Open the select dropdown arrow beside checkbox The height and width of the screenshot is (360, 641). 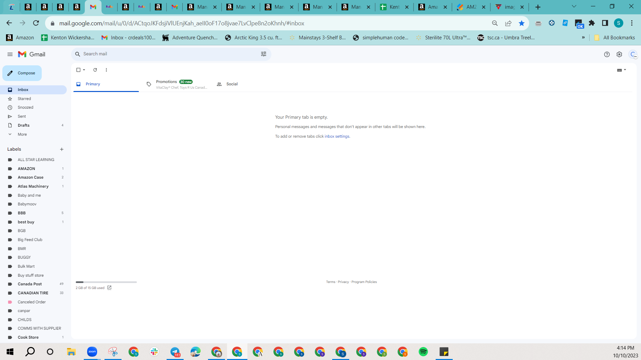tap(84, 70)
